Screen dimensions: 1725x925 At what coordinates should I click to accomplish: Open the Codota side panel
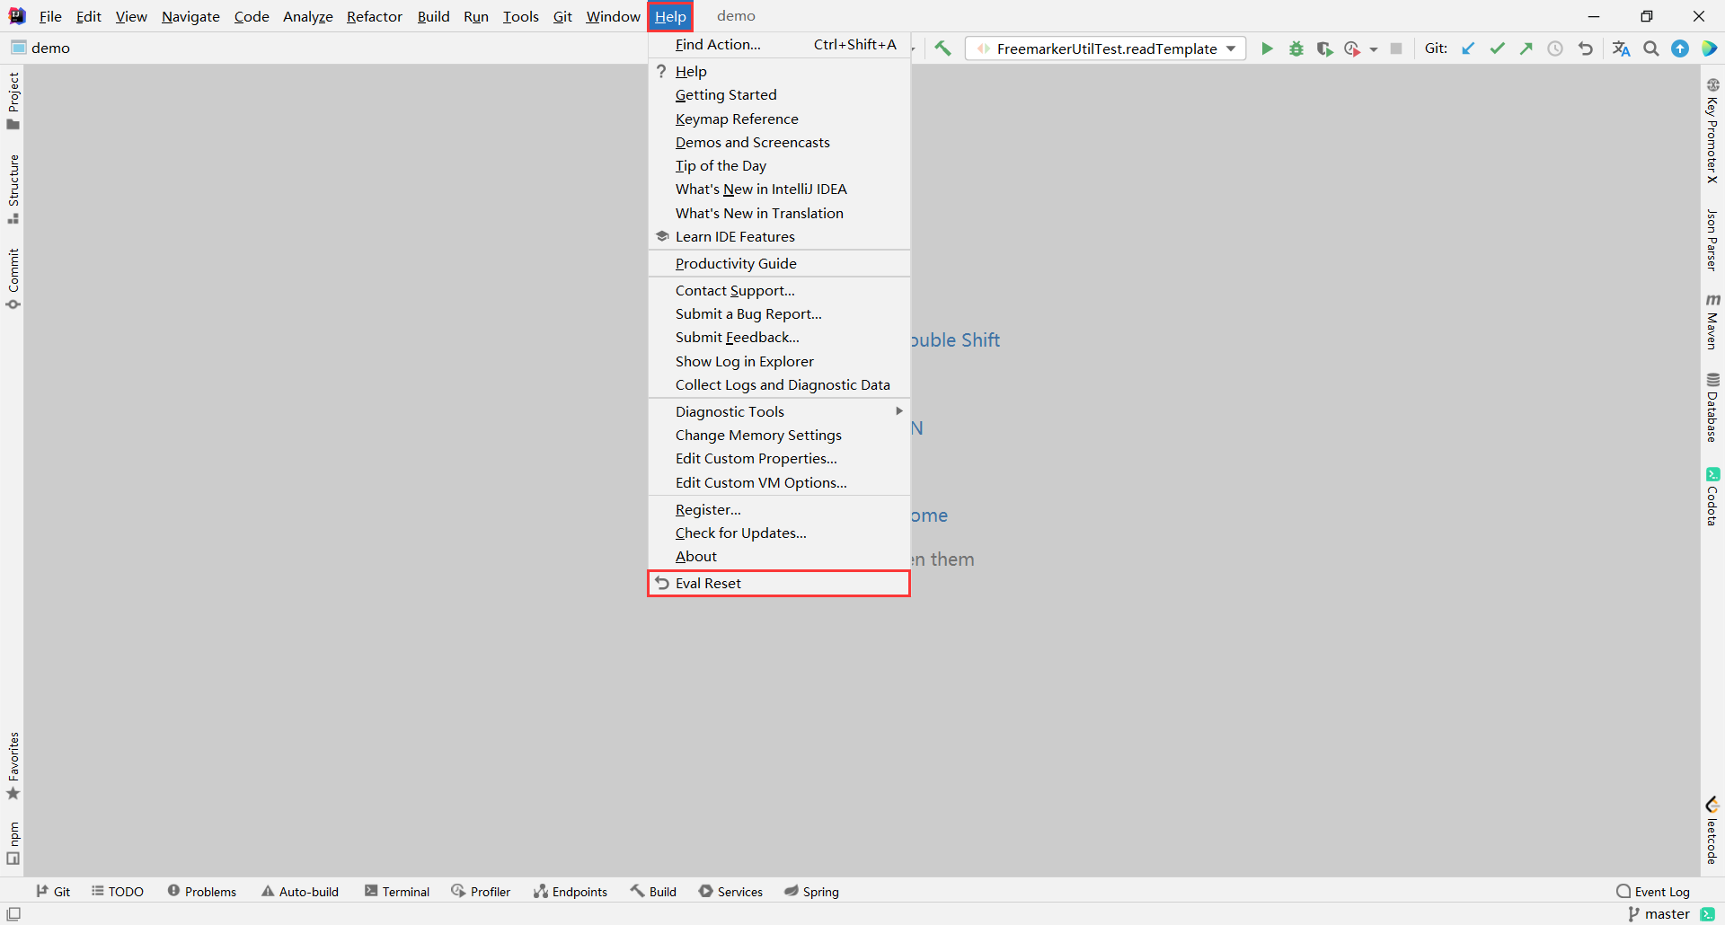pyautogui.click(x=1712, y=497)
